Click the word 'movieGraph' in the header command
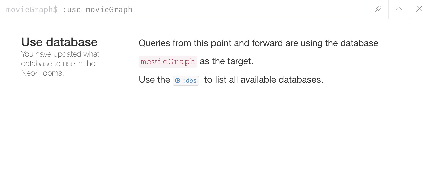The image size is (428, 178). [109, 10]
